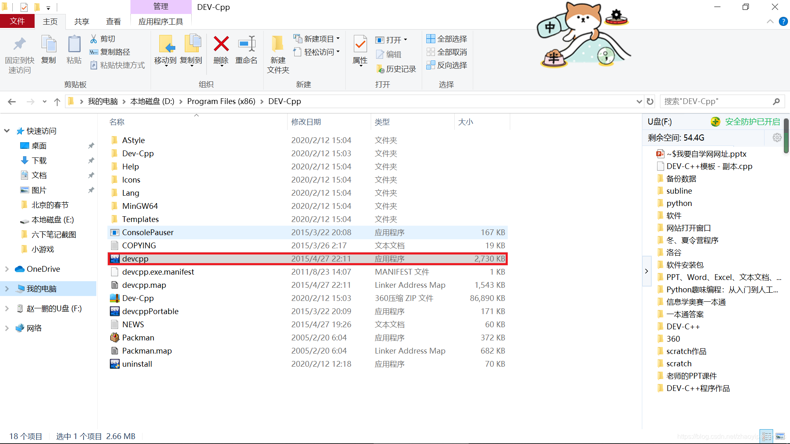The height and width of the screenshot is (444, 790).
Task: Click Invert selection (反向选择)
Action: 447,65
